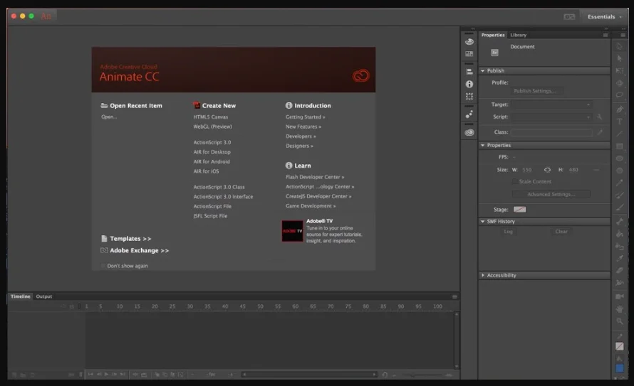Select the Pencil tool
The image size is (634, 386).
click(620, 183)
